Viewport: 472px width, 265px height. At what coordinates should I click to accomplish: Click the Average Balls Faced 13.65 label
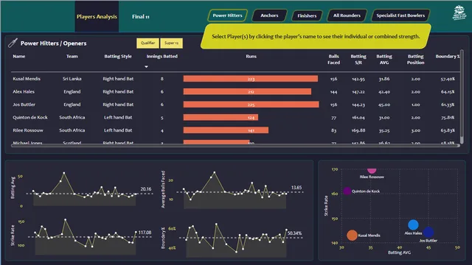[x=296, y=188]
